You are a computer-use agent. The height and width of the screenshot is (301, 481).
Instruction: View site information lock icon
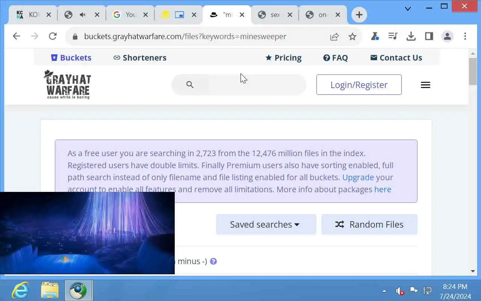75,36
